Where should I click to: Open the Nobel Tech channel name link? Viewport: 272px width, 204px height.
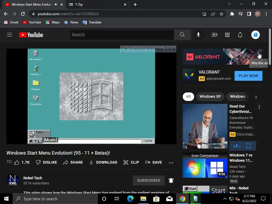pyautogui.click(x=33, y=178)
